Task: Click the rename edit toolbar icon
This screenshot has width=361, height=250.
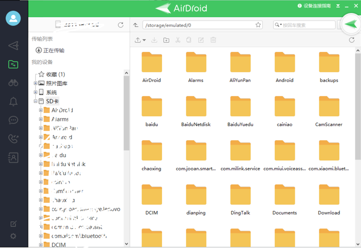Action: 201,40
